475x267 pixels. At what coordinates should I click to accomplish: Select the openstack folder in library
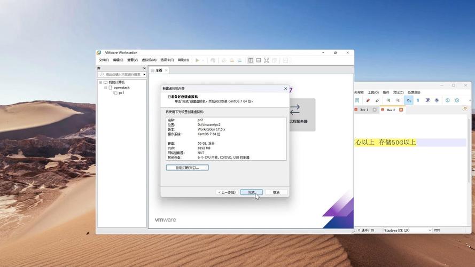(x=121, y=88)
